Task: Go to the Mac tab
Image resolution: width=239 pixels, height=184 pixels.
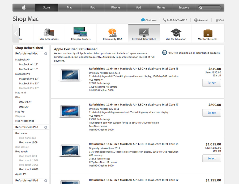Action: 70,7
